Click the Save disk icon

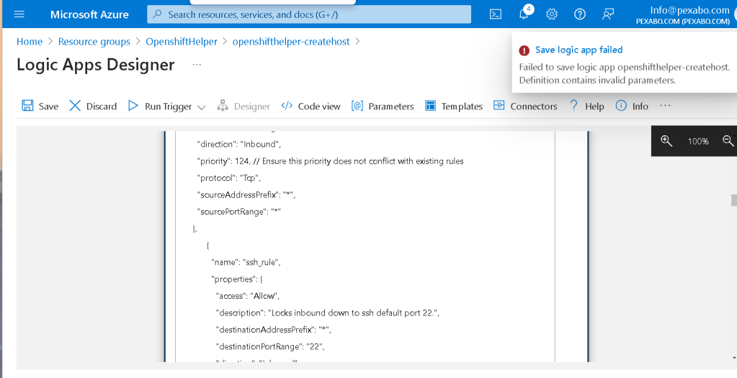tap(27, 106)
